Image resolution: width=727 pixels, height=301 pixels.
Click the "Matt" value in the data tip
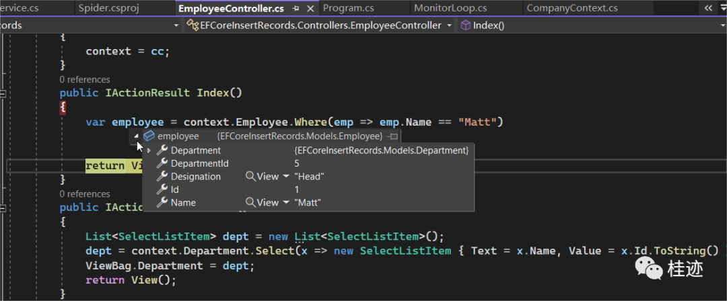click(x=308, y=202)
